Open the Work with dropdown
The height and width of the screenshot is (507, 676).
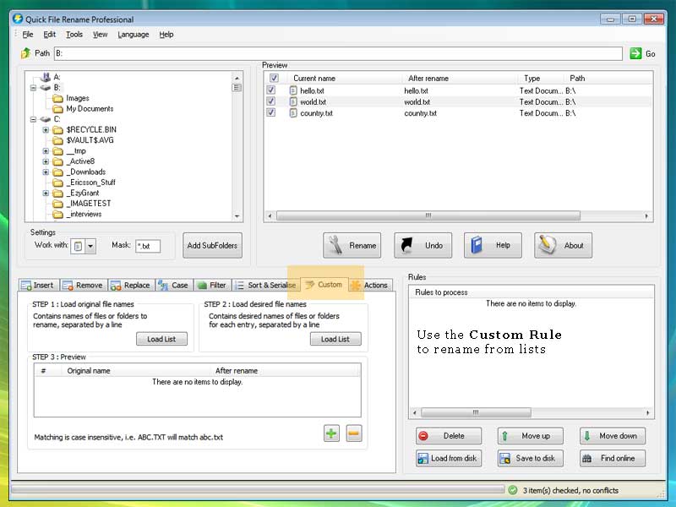click(90, 246)
